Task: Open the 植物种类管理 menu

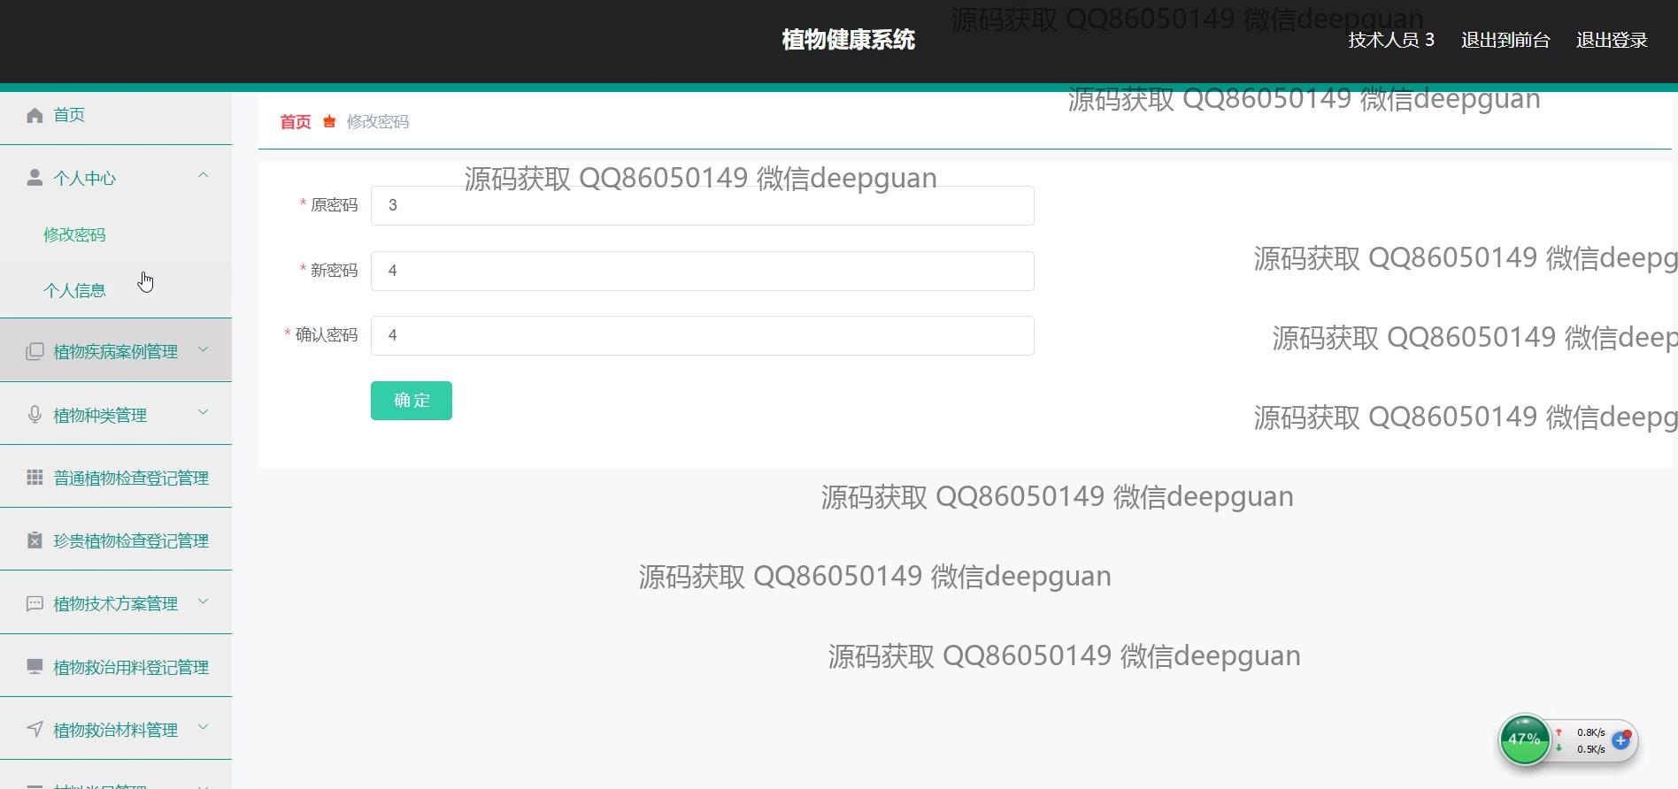Action: click(116, 415)
